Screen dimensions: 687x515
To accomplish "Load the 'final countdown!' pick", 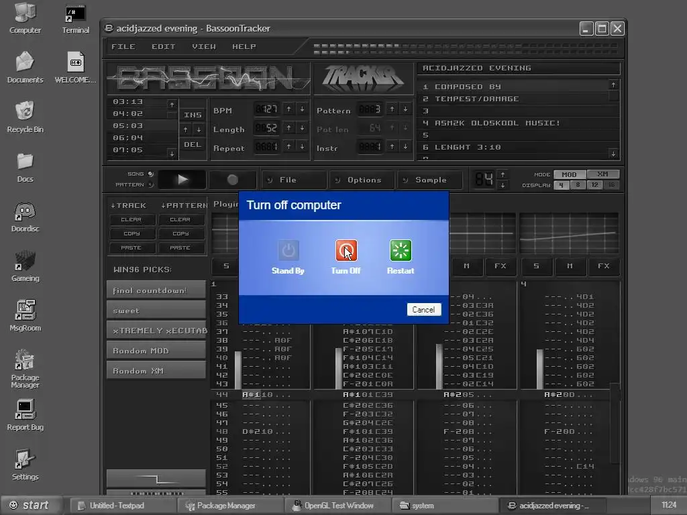I will 156,290.
